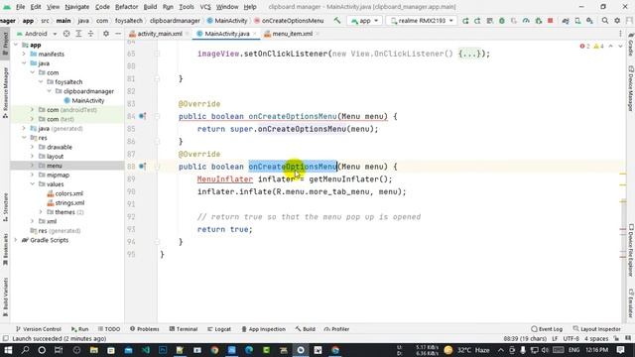Click the Make Project hammer icon
The image size is (635, 357).
(337, 20)
